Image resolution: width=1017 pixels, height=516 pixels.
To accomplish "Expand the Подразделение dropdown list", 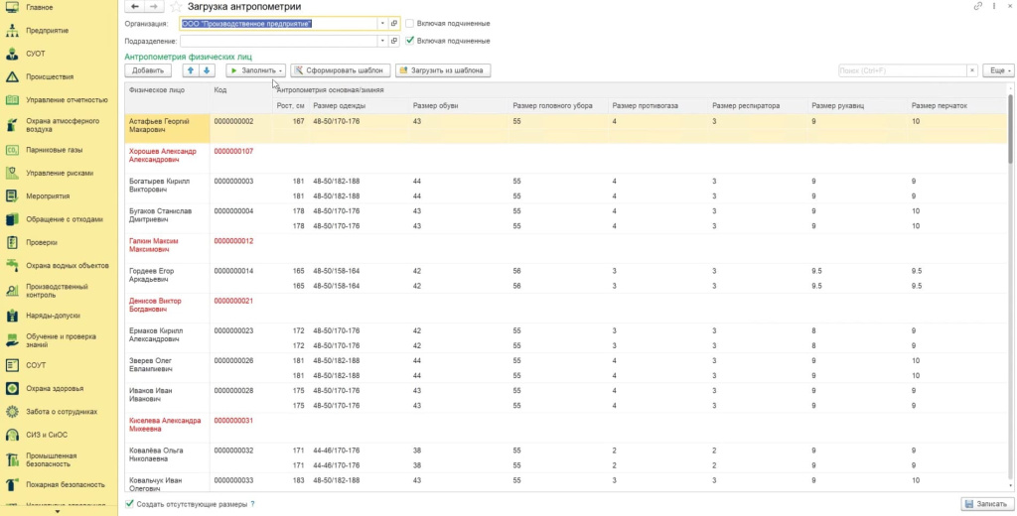I will point(382,41).
